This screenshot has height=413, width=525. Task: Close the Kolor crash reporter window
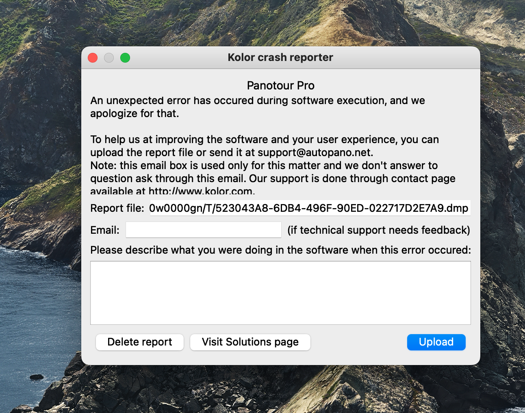[x=93, y=58]
